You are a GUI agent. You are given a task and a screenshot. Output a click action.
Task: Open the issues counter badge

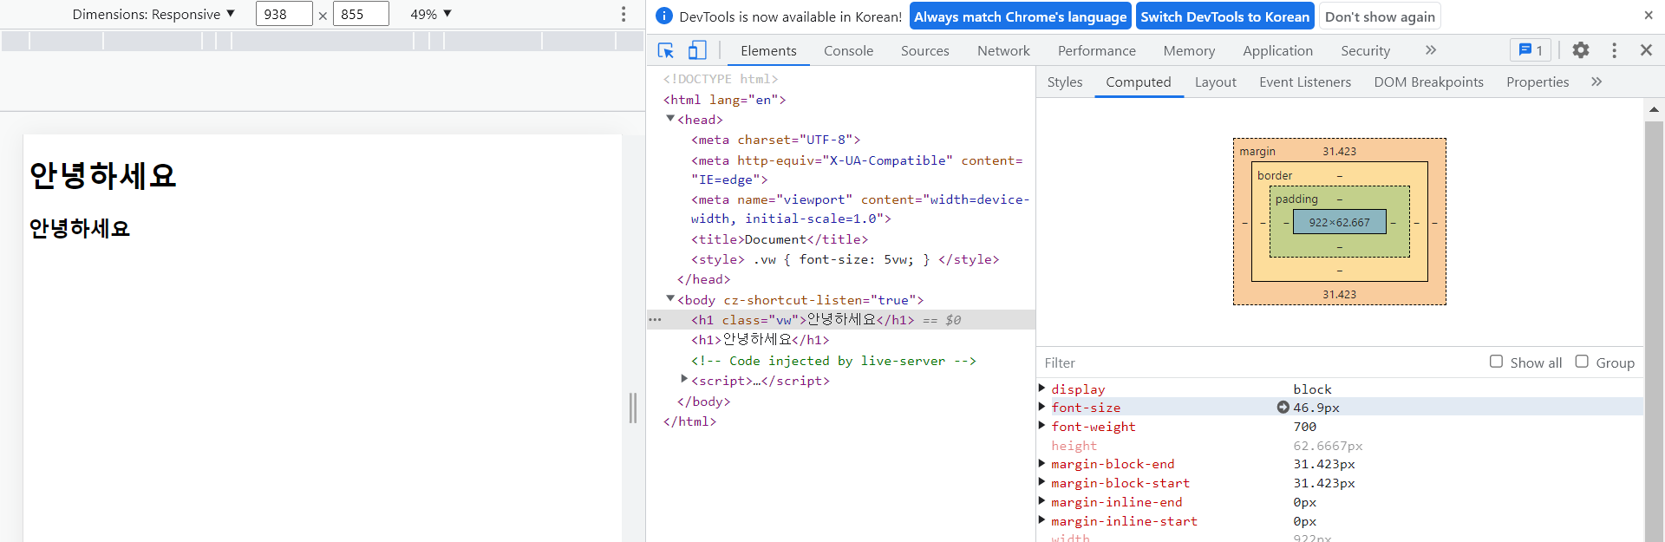coord(1531,50)
